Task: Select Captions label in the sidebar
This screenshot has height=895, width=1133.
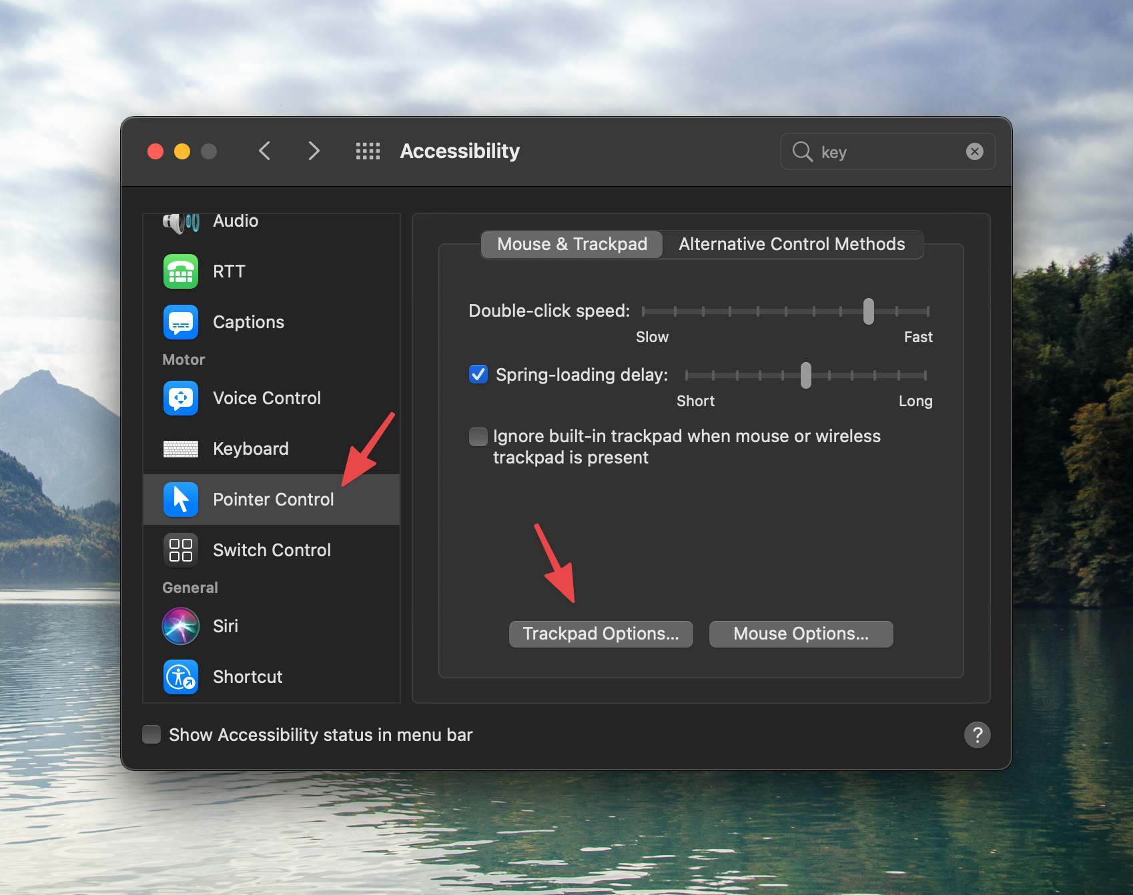Action: 248,322
